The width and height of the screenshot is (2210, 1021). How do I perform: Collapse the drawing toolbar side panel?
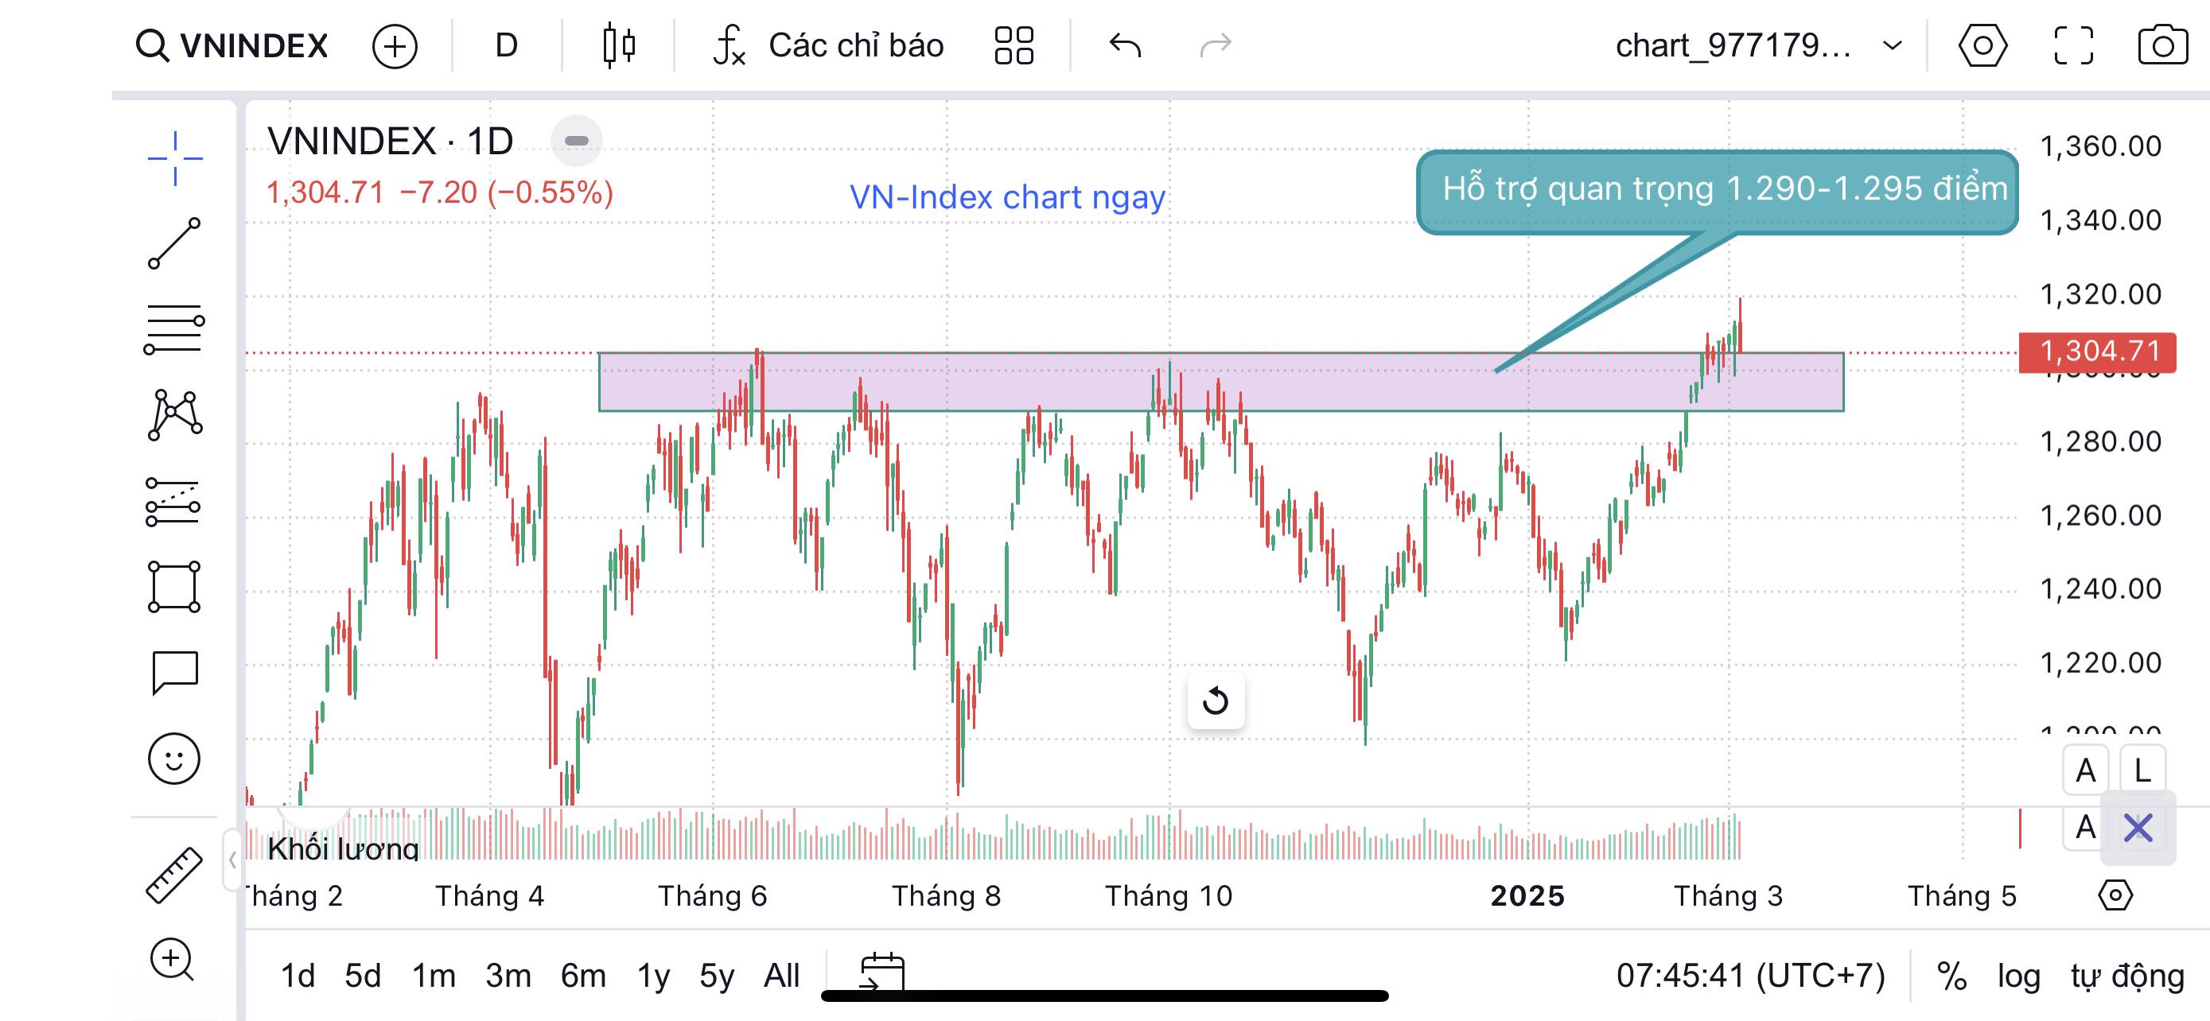pyautogui.click(x=232, y=860)
